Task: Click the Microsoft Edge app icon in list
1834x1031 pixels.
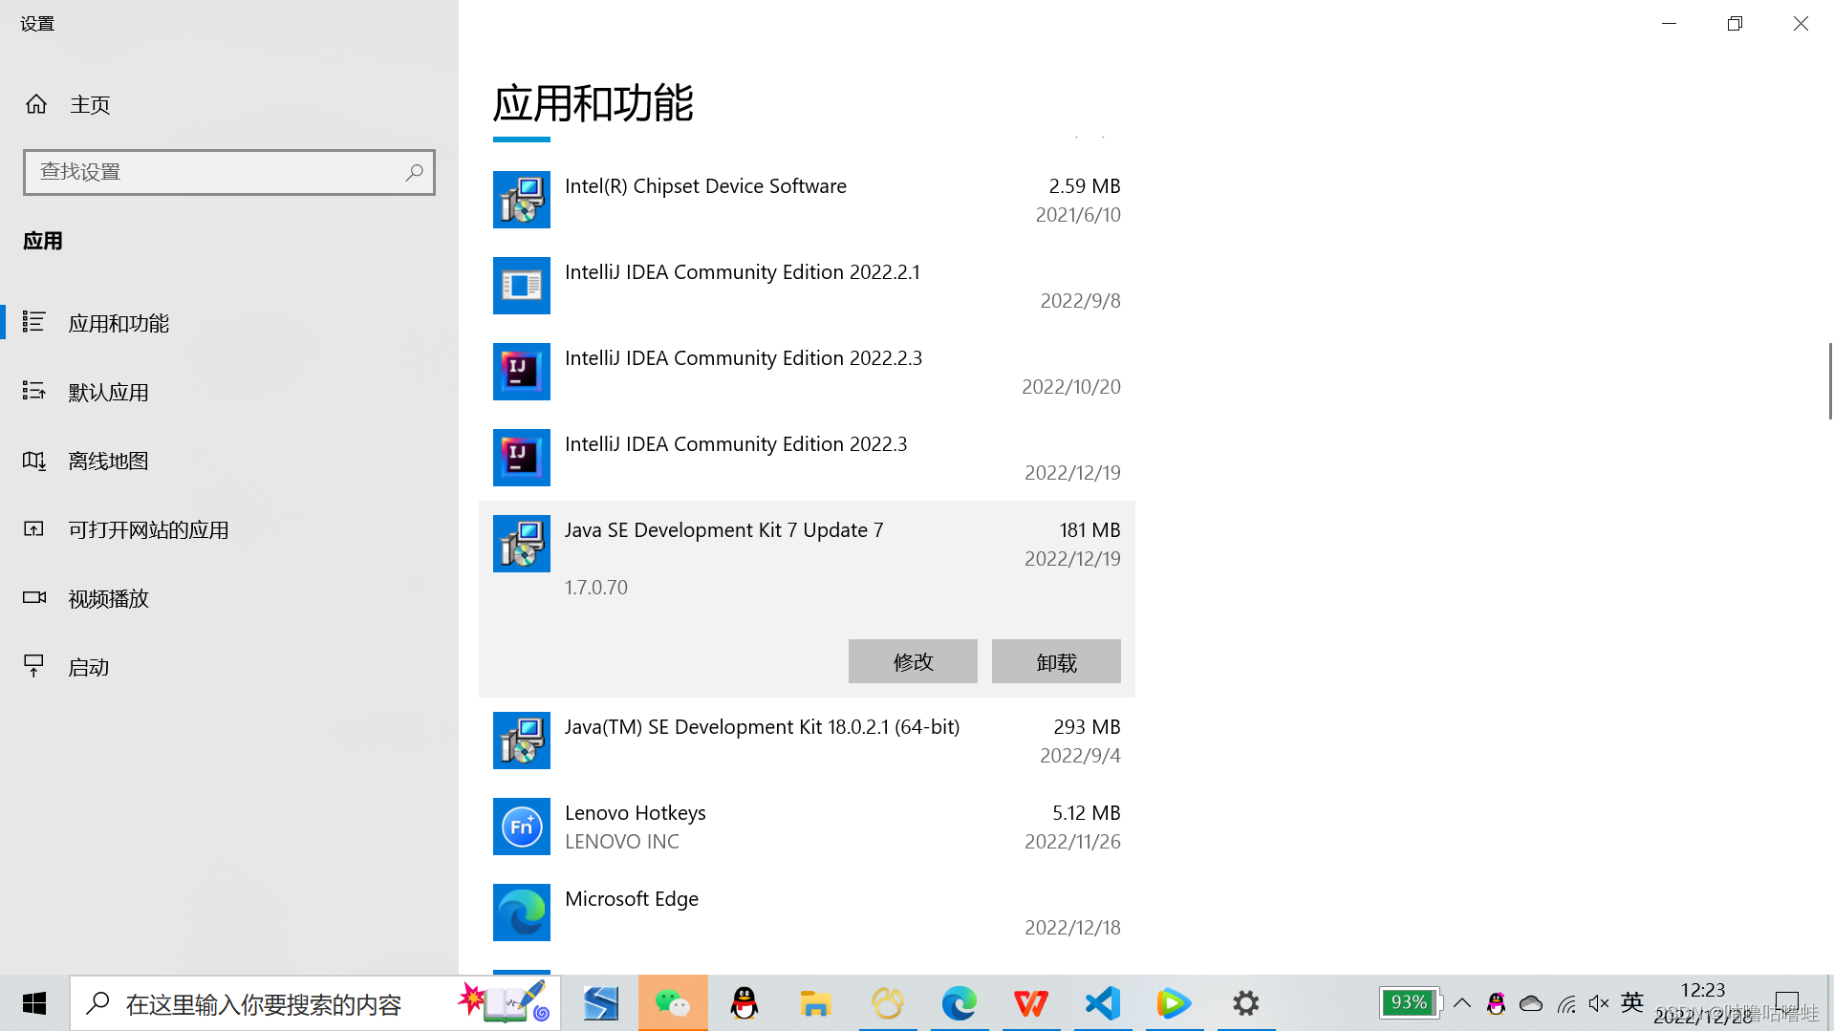Action: 522,913
